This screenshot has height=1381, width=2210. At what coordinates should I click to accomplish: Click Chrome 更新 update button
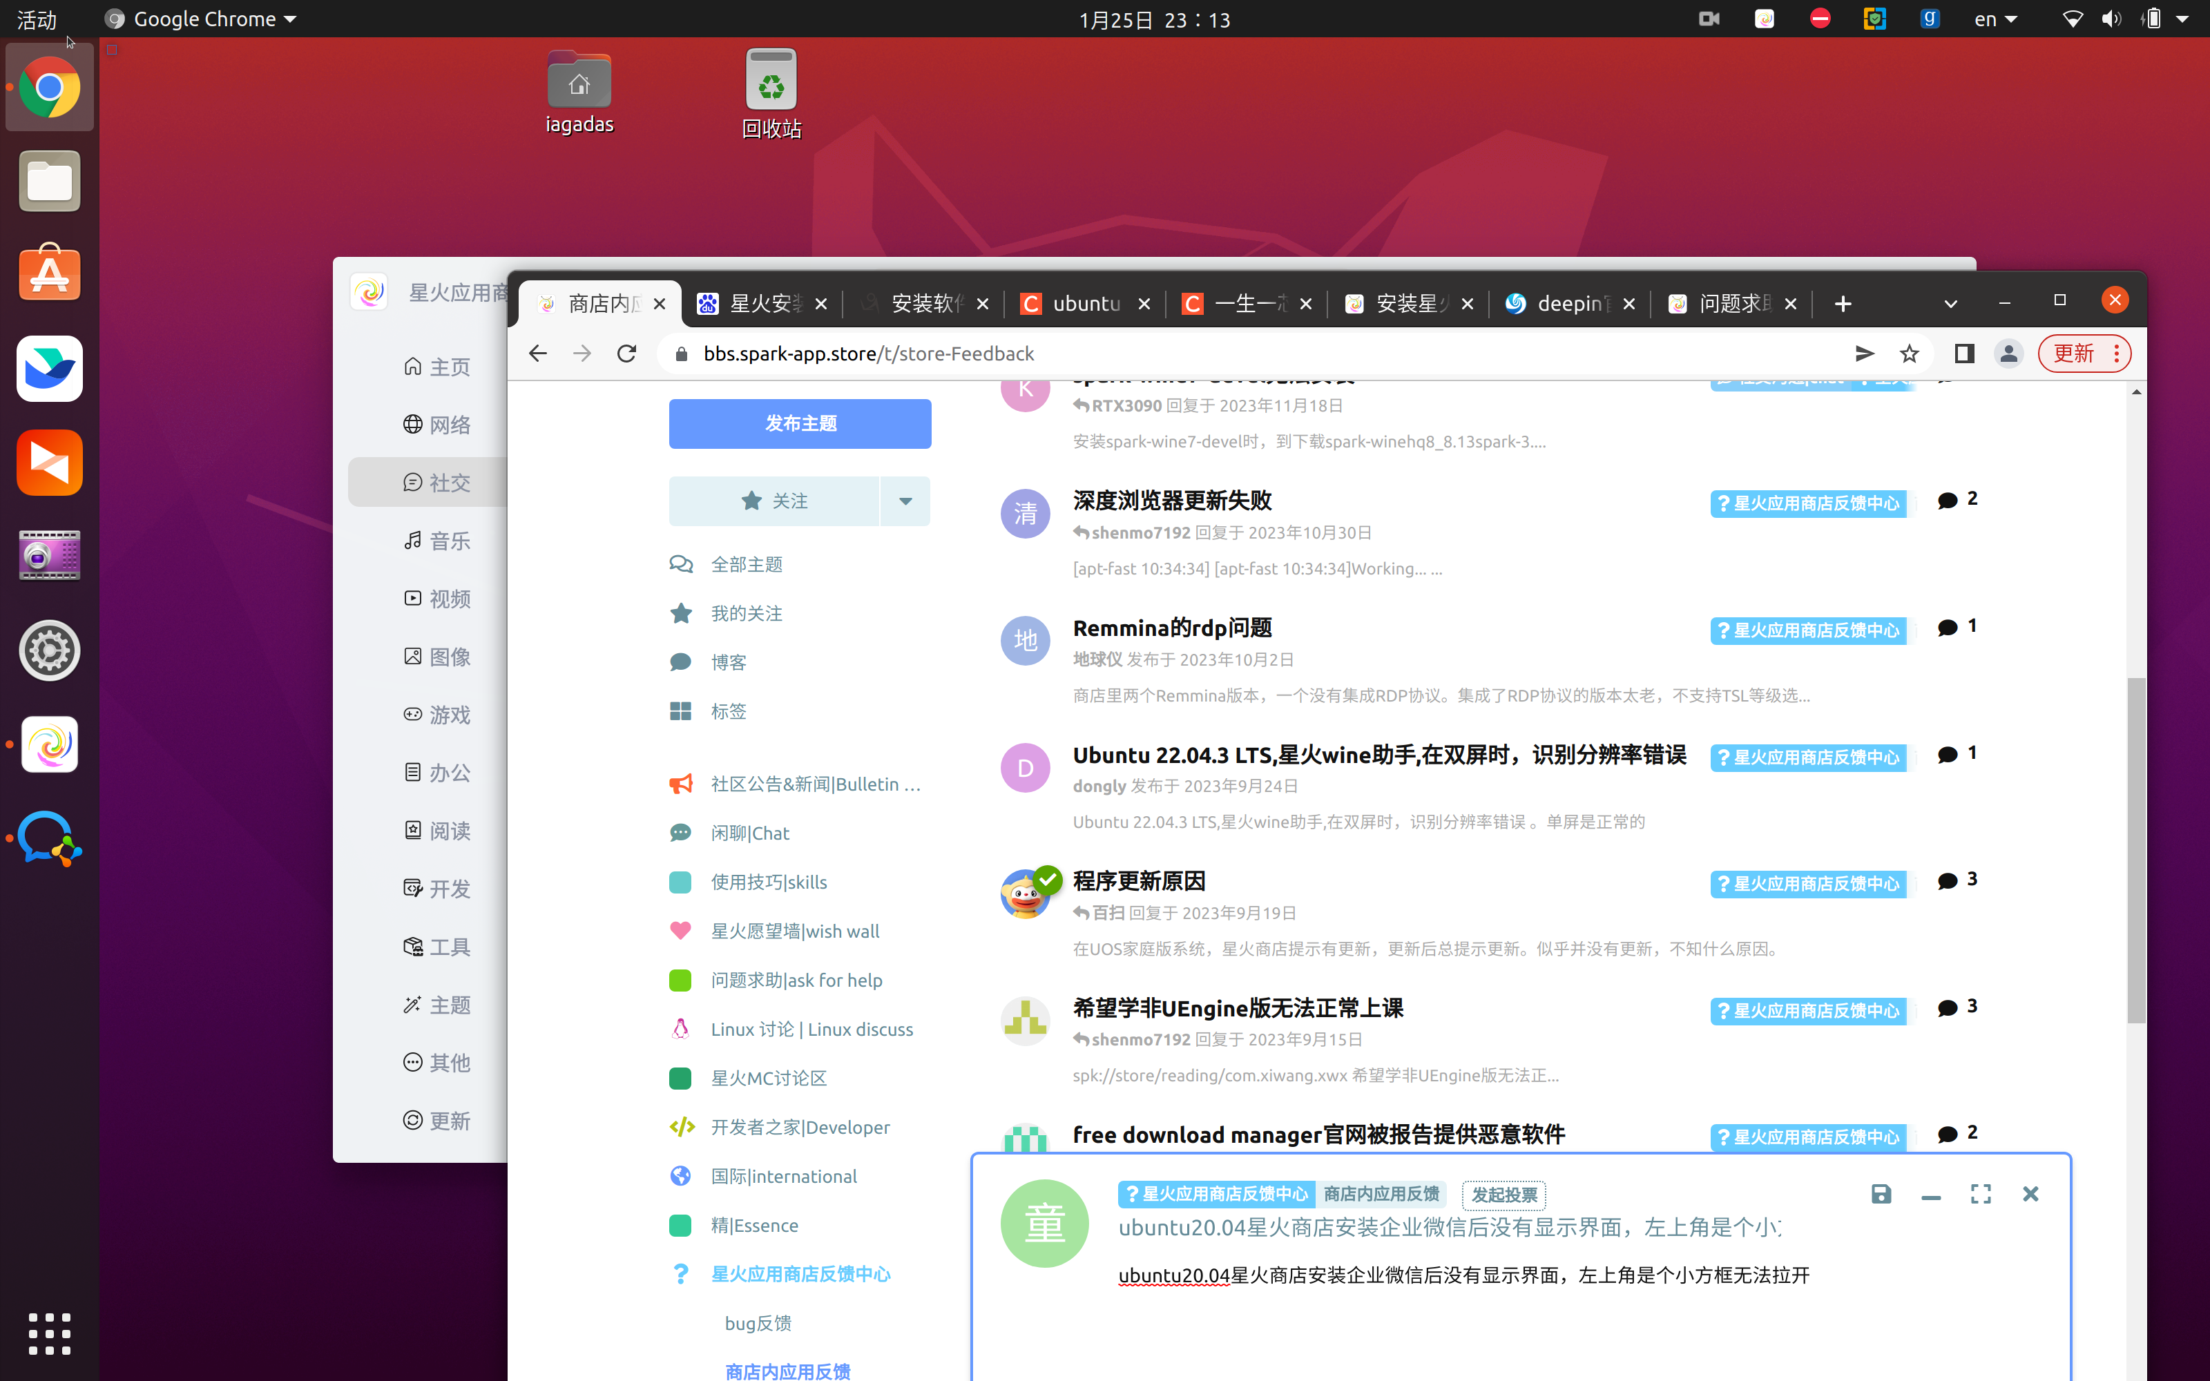[x=2085, y=354]
